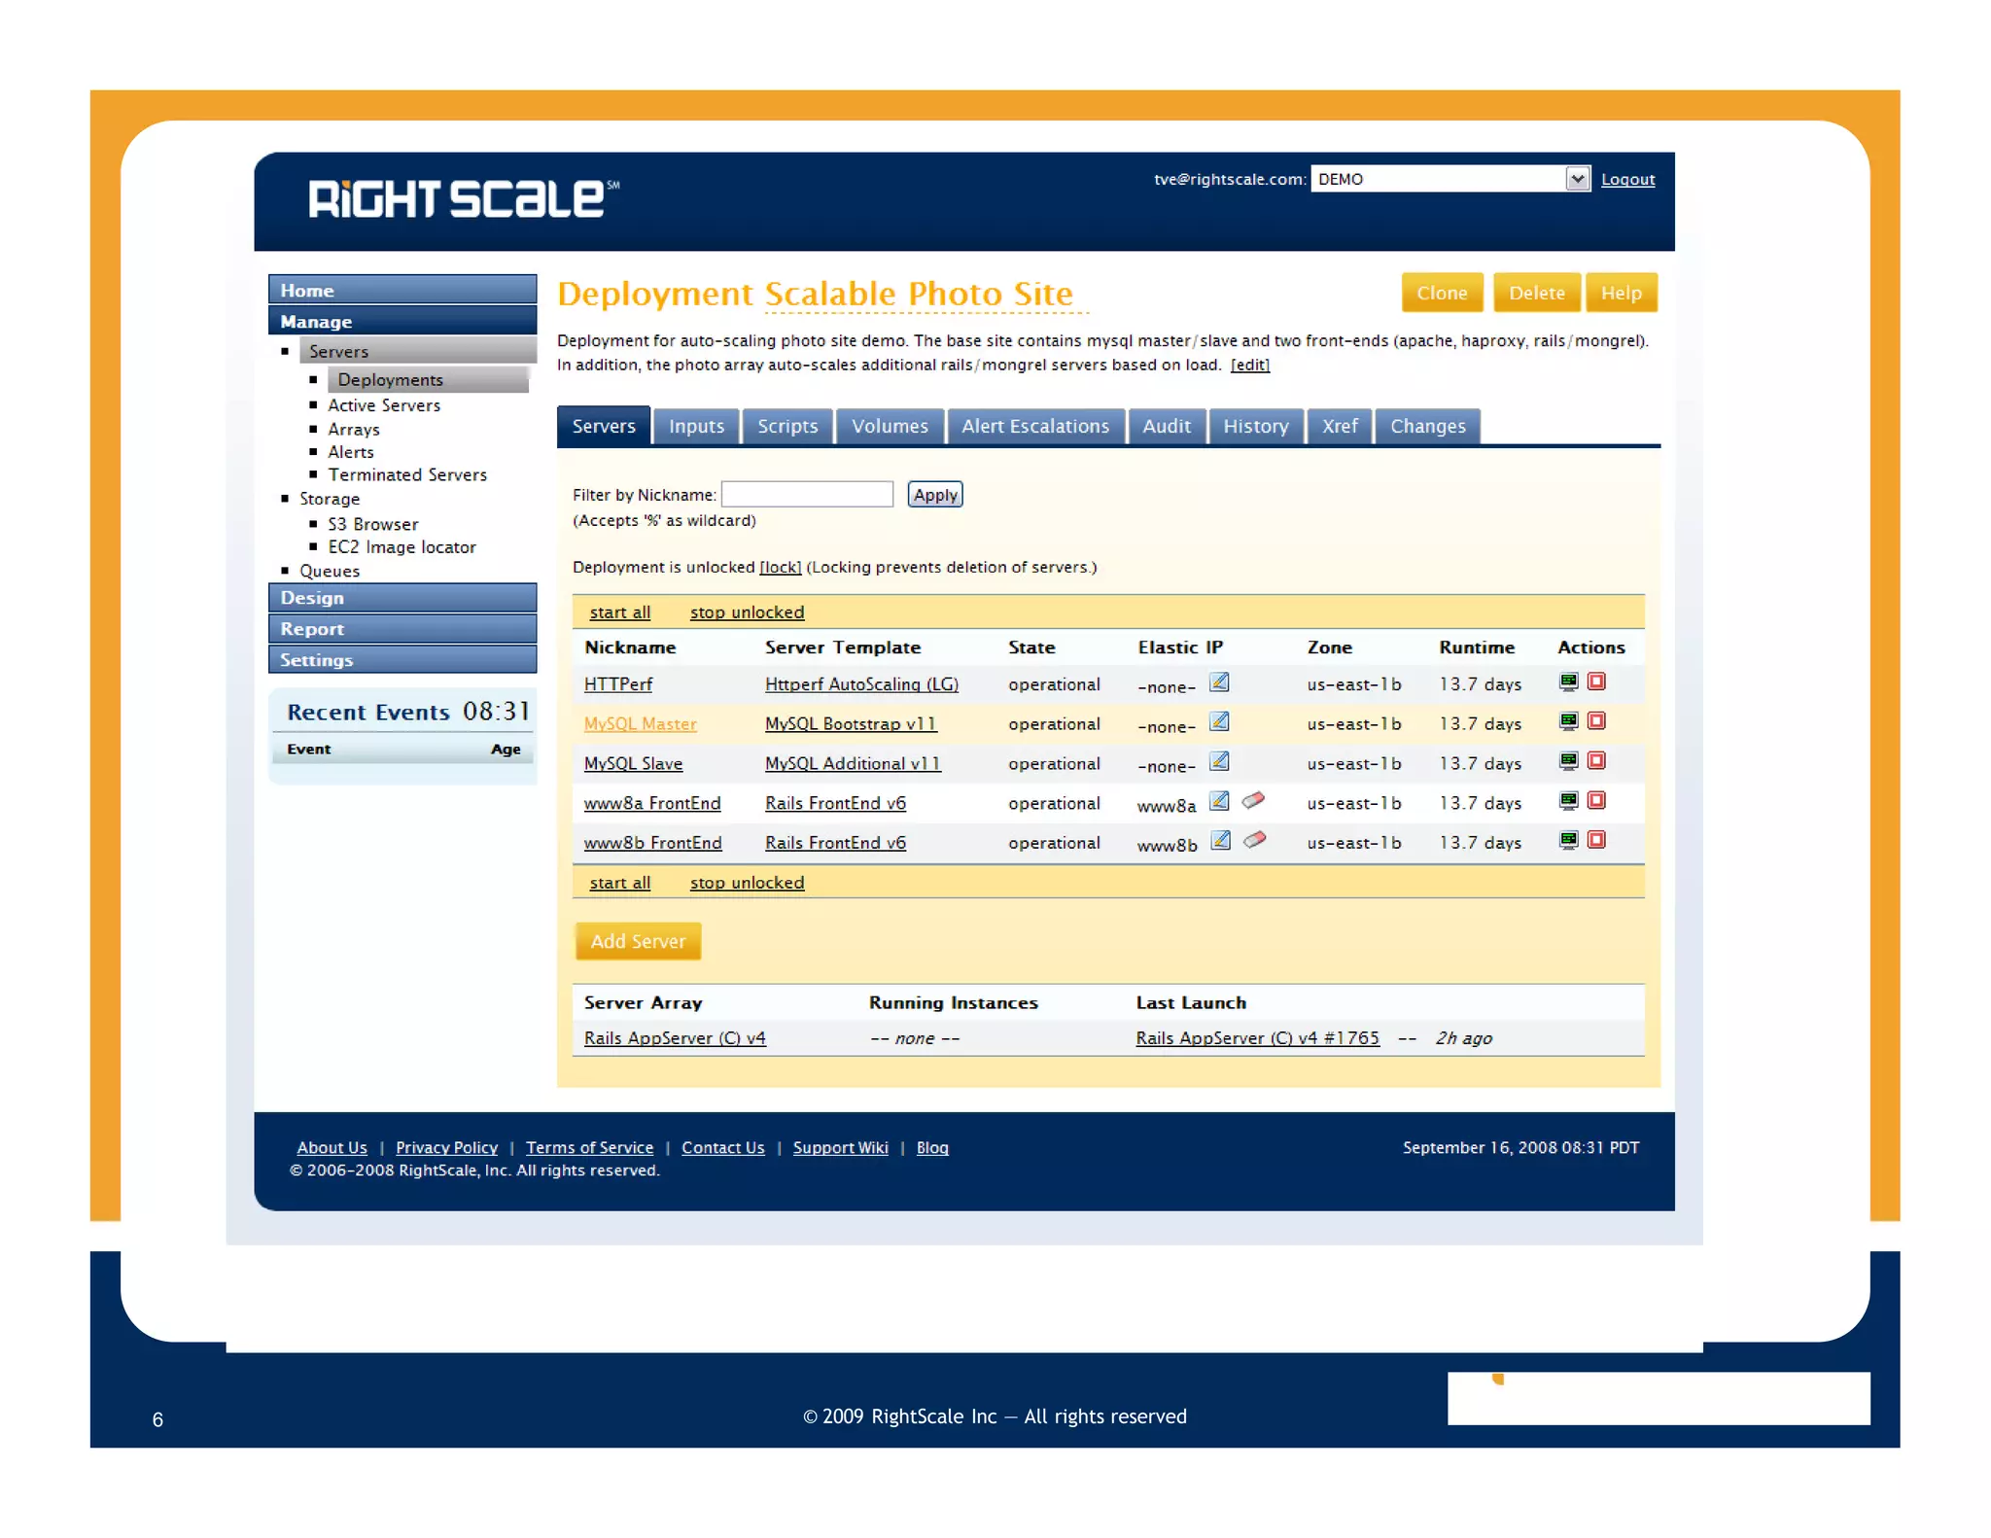The height and width of the screenshot is (1538, 1991).
Task: Open the Alert Escalations tab
Action: pyautogui.click(x=1034, y=426)
